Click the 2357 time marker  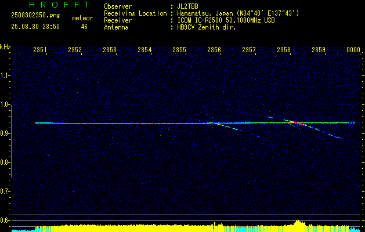[248, 50]
